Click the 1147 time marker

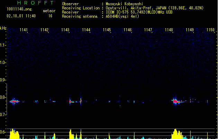point(148,30)
